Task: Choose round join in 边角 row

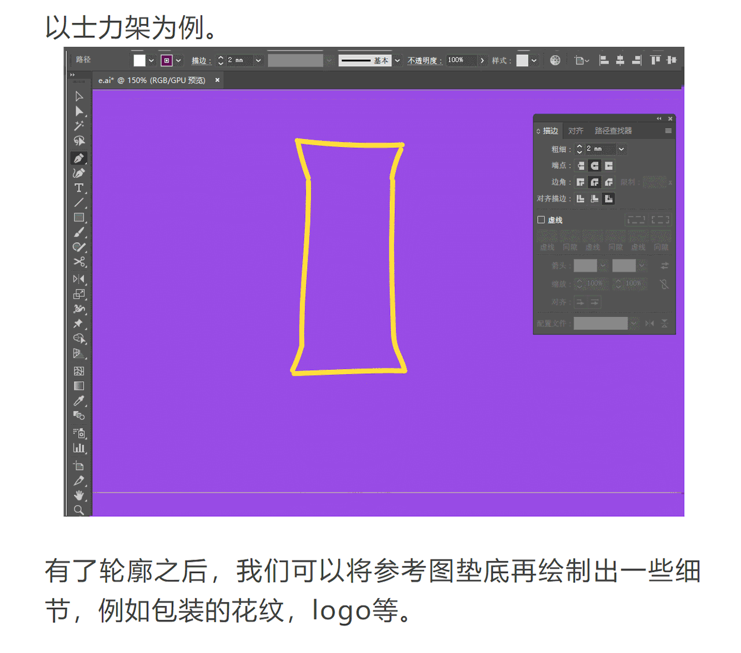Action: point(595,182)
